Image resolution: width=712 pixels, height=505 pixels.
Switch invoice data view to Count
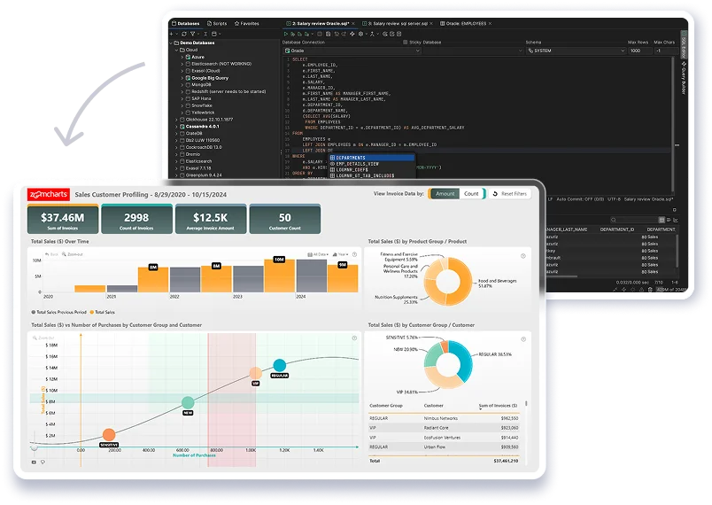coord(471,193)
